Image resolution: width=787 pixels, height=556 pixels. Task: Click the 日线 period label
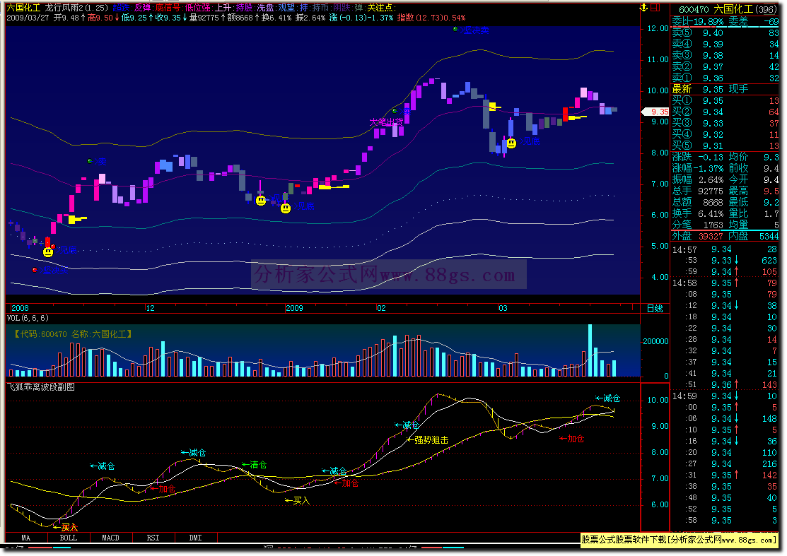coord(655,308)
